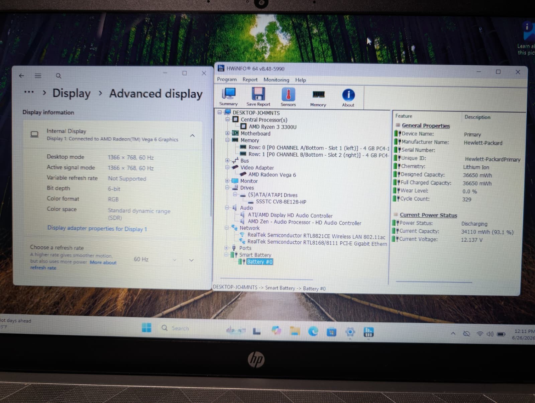Go back using the Settings back arrow
The image size is (535, 403).
pos(22,76)
